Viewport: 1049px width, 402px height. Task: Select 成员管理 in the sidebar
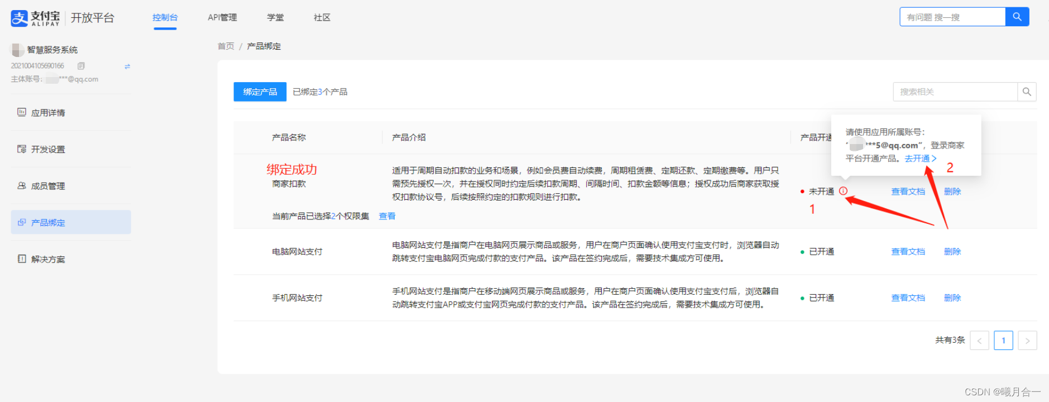click(x=71, y=186)
